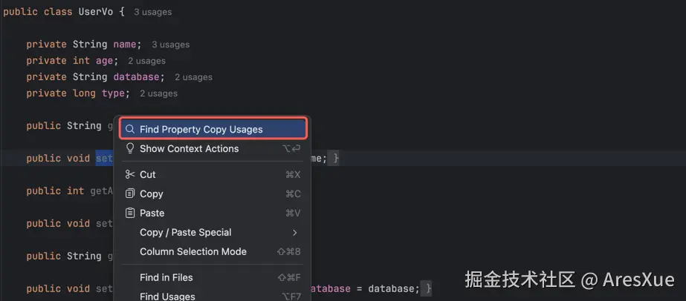Screen dimensions: 686x301
Task: Click the 2 usages hint beside type field
Action: click(158, 93)
